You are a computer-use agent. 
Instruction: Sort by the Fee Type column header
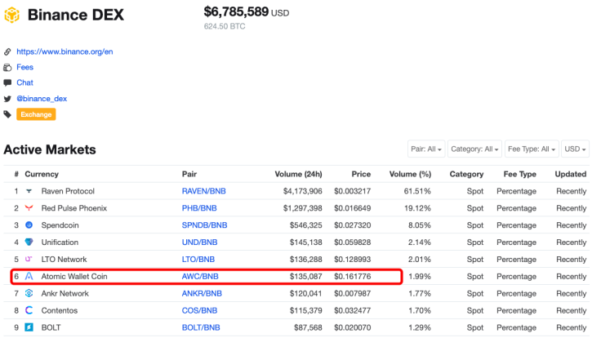click(x=519, y=174)
